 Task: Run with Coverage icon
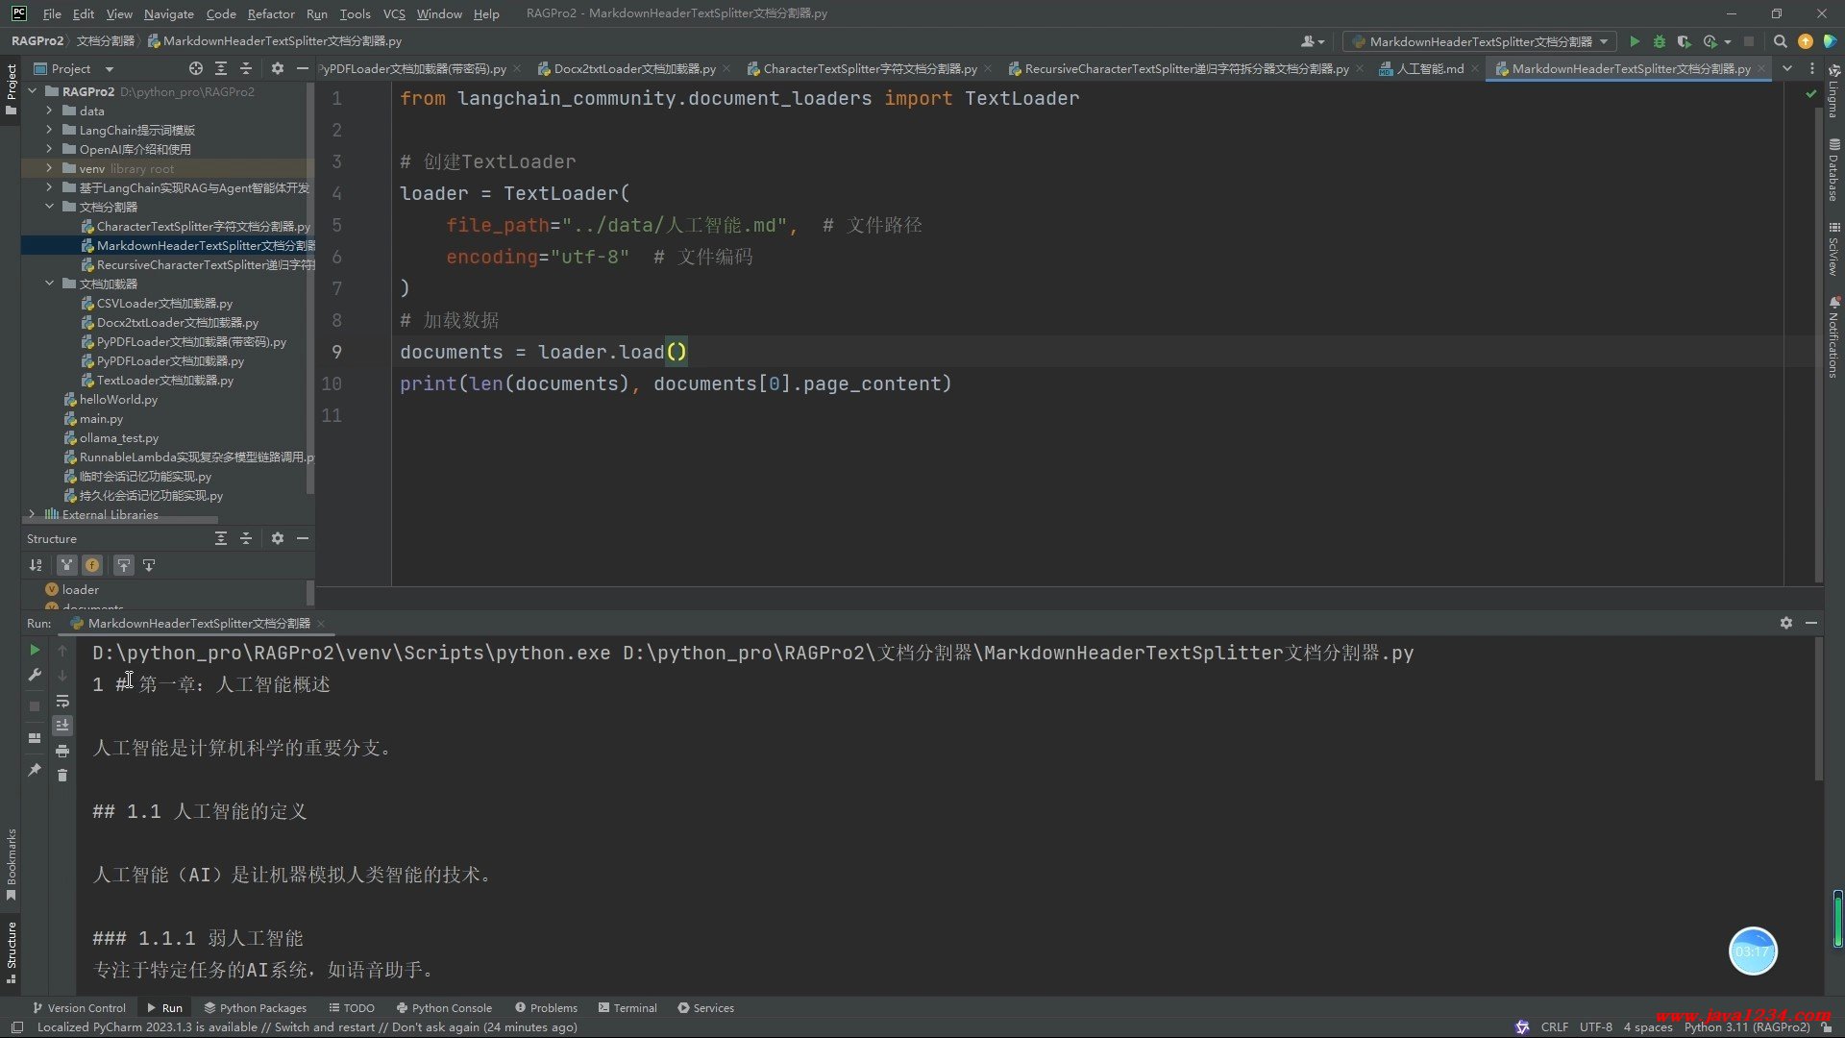click(x=1684, y=41)
